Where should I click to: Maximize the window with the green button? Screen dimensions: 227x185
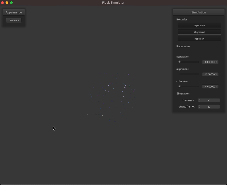click(11, 3)
